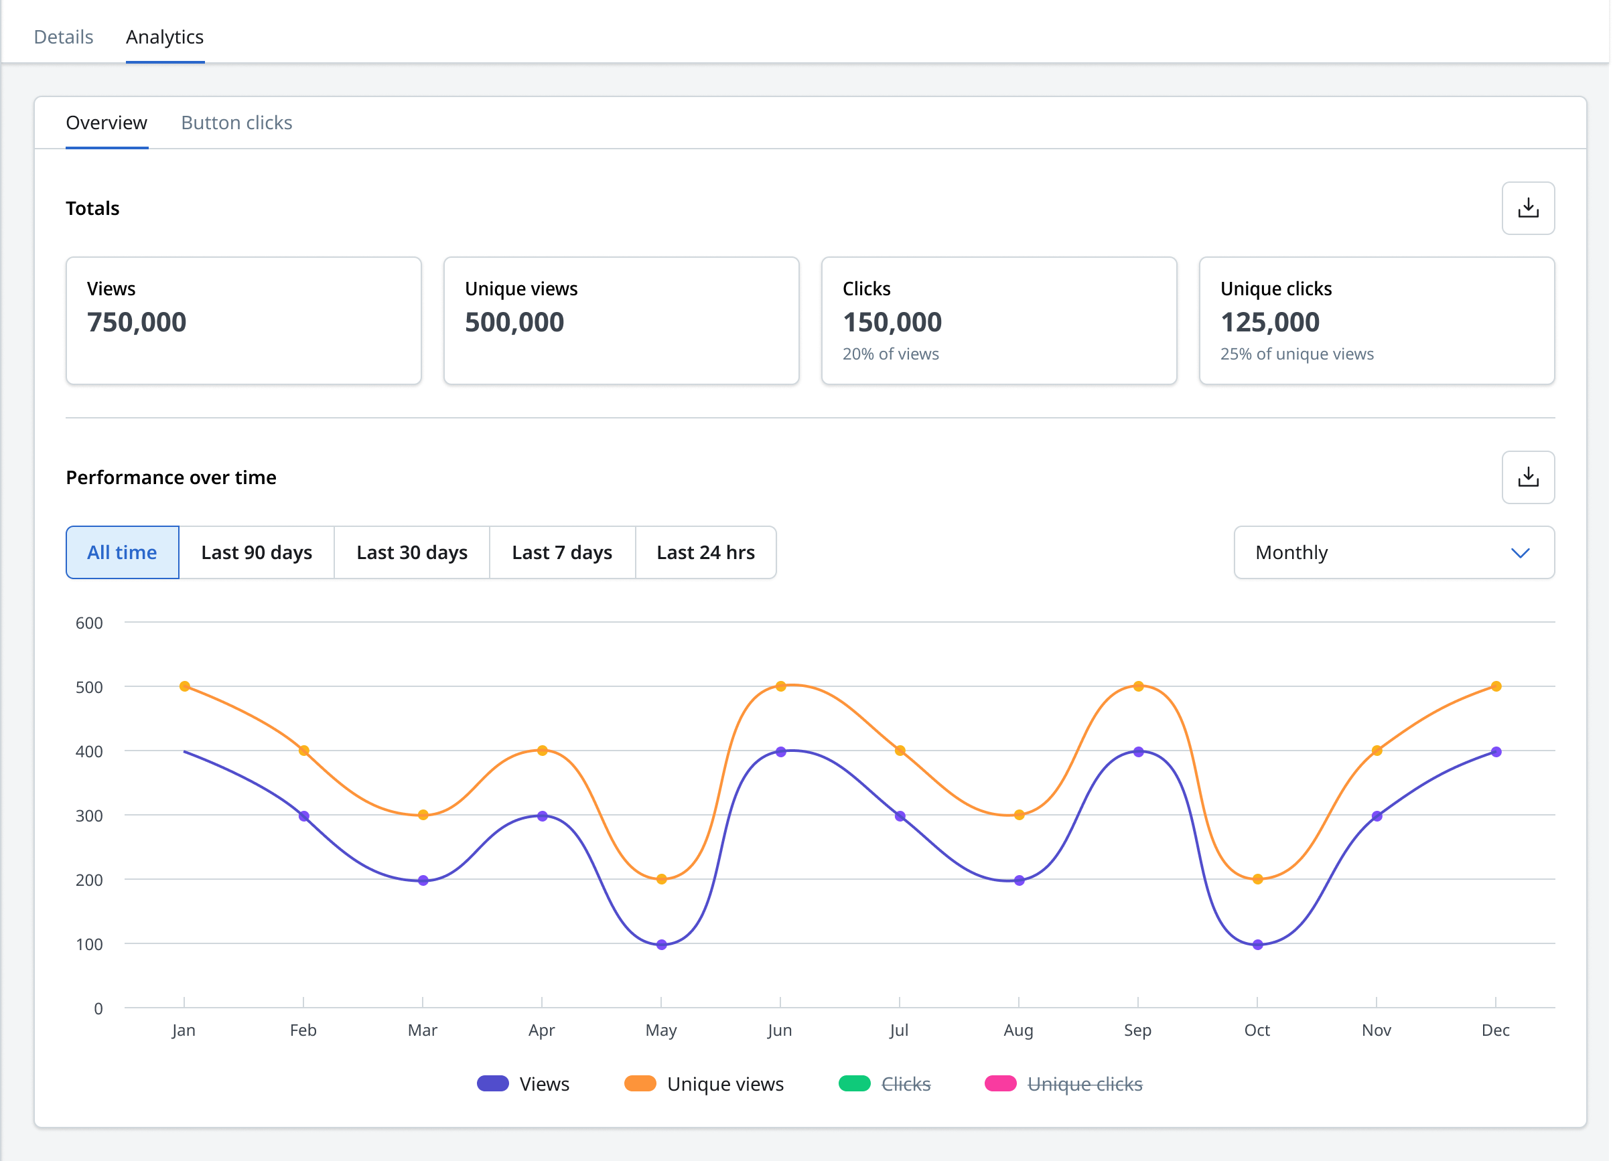Viewport: 1613px width, 1161px height.
Task: Click the Unique views data point for Jun
Action: point(781,686)
